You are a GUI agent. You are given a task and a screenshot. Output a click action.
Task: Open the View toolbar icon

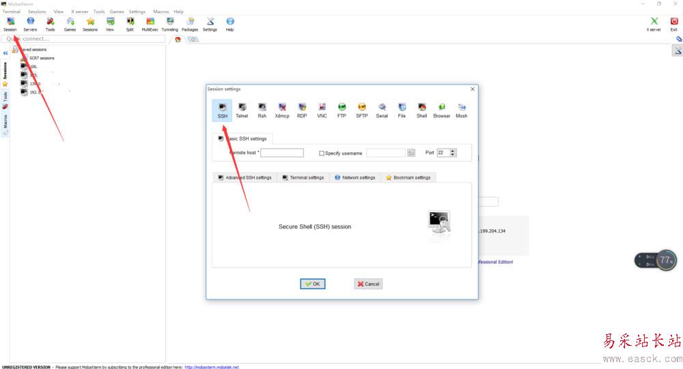pyautogui.click(x=110, y=25)
